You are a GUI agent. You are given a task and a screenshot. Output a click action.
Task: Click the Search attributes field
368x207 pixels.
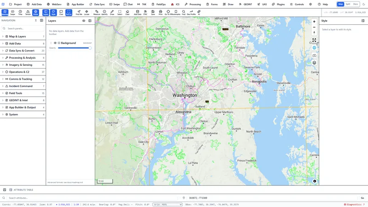point(92,198)
